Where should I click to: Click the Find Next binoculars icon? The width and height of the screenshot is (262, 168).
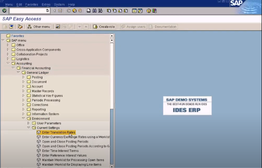click(x=100, y=11)
